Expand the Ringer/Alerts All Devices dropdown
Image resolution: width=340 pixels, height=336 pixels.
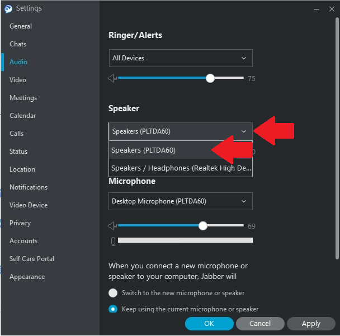(181, 58)
